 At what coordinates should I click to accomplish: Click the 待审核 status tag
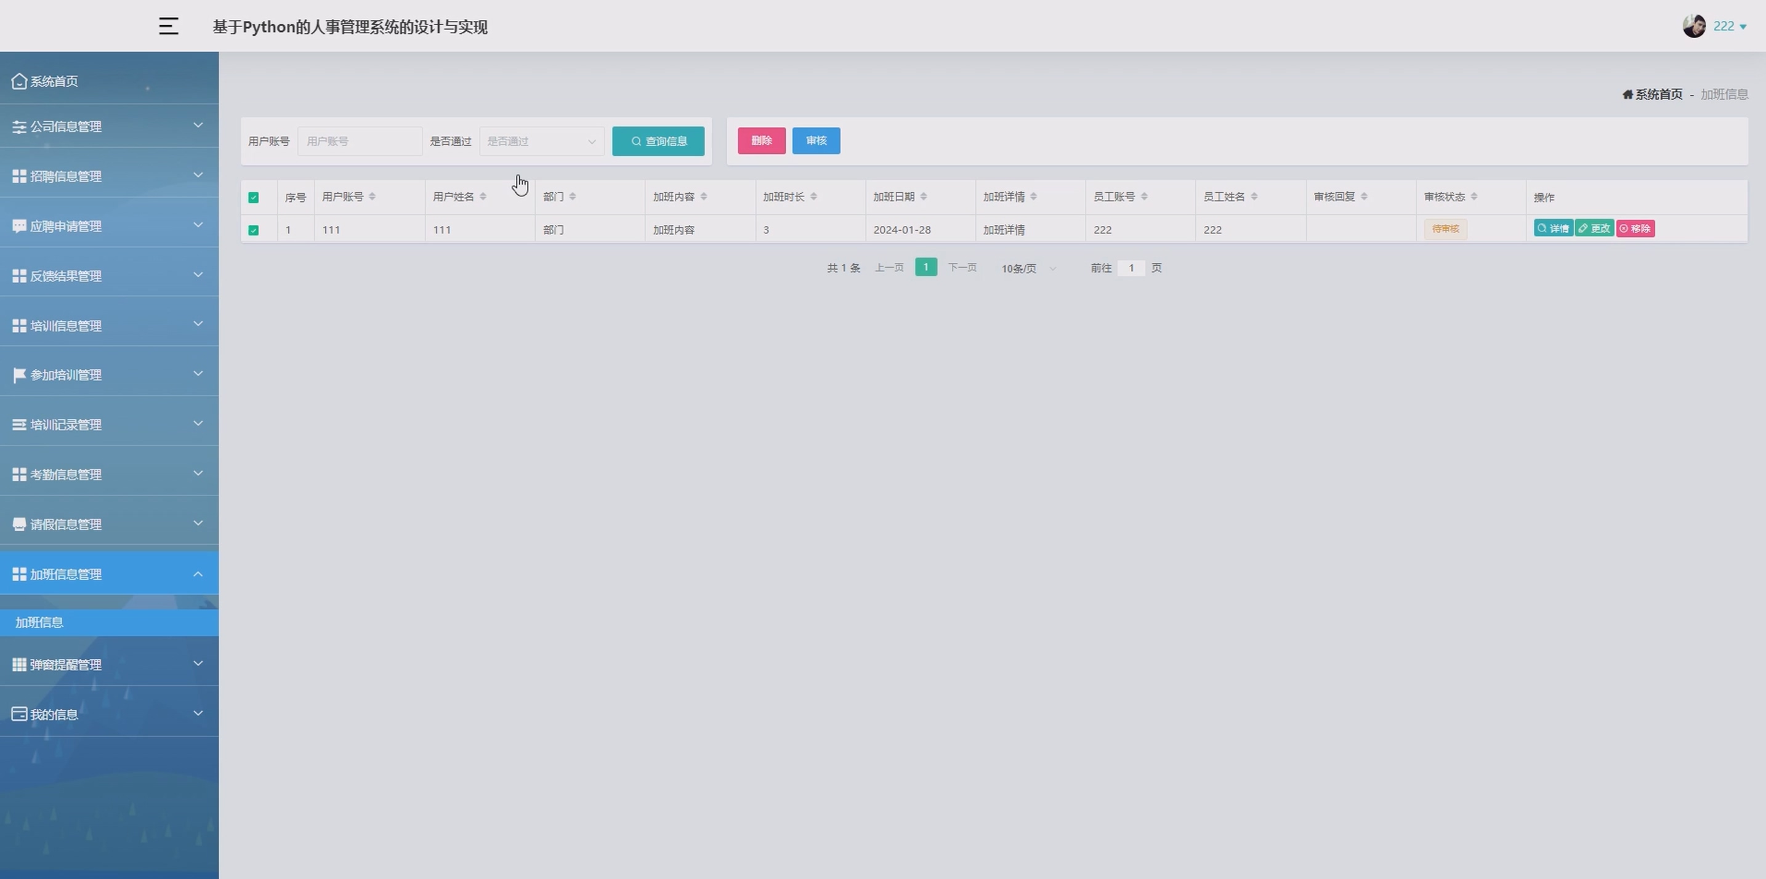(x=1445, y=229)
